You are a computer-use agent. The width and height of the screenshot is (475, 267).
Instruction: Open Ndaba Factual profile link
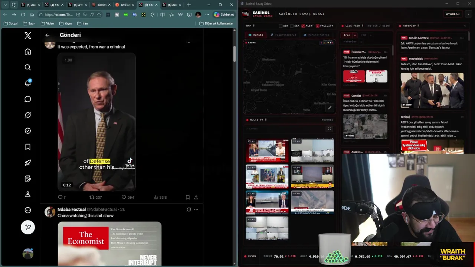point(71,210)
